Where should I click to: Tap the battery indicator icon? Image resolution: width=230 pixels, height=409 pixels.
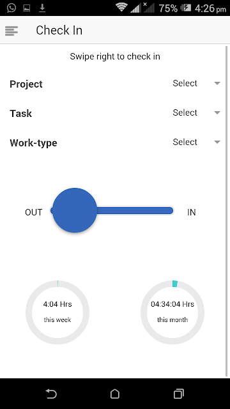click(x=186, y=8)
